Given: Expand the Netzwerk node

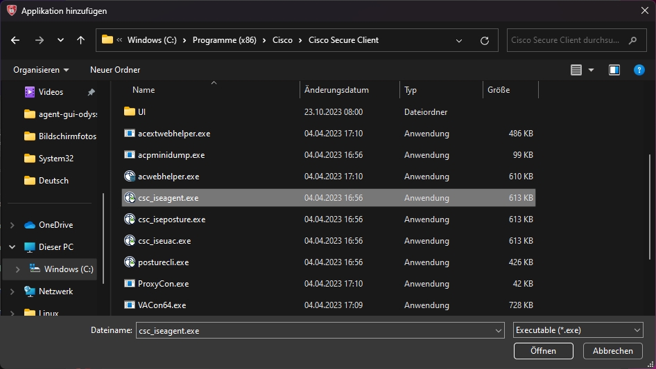Looking at the screenshot, I should coord(12,291).
